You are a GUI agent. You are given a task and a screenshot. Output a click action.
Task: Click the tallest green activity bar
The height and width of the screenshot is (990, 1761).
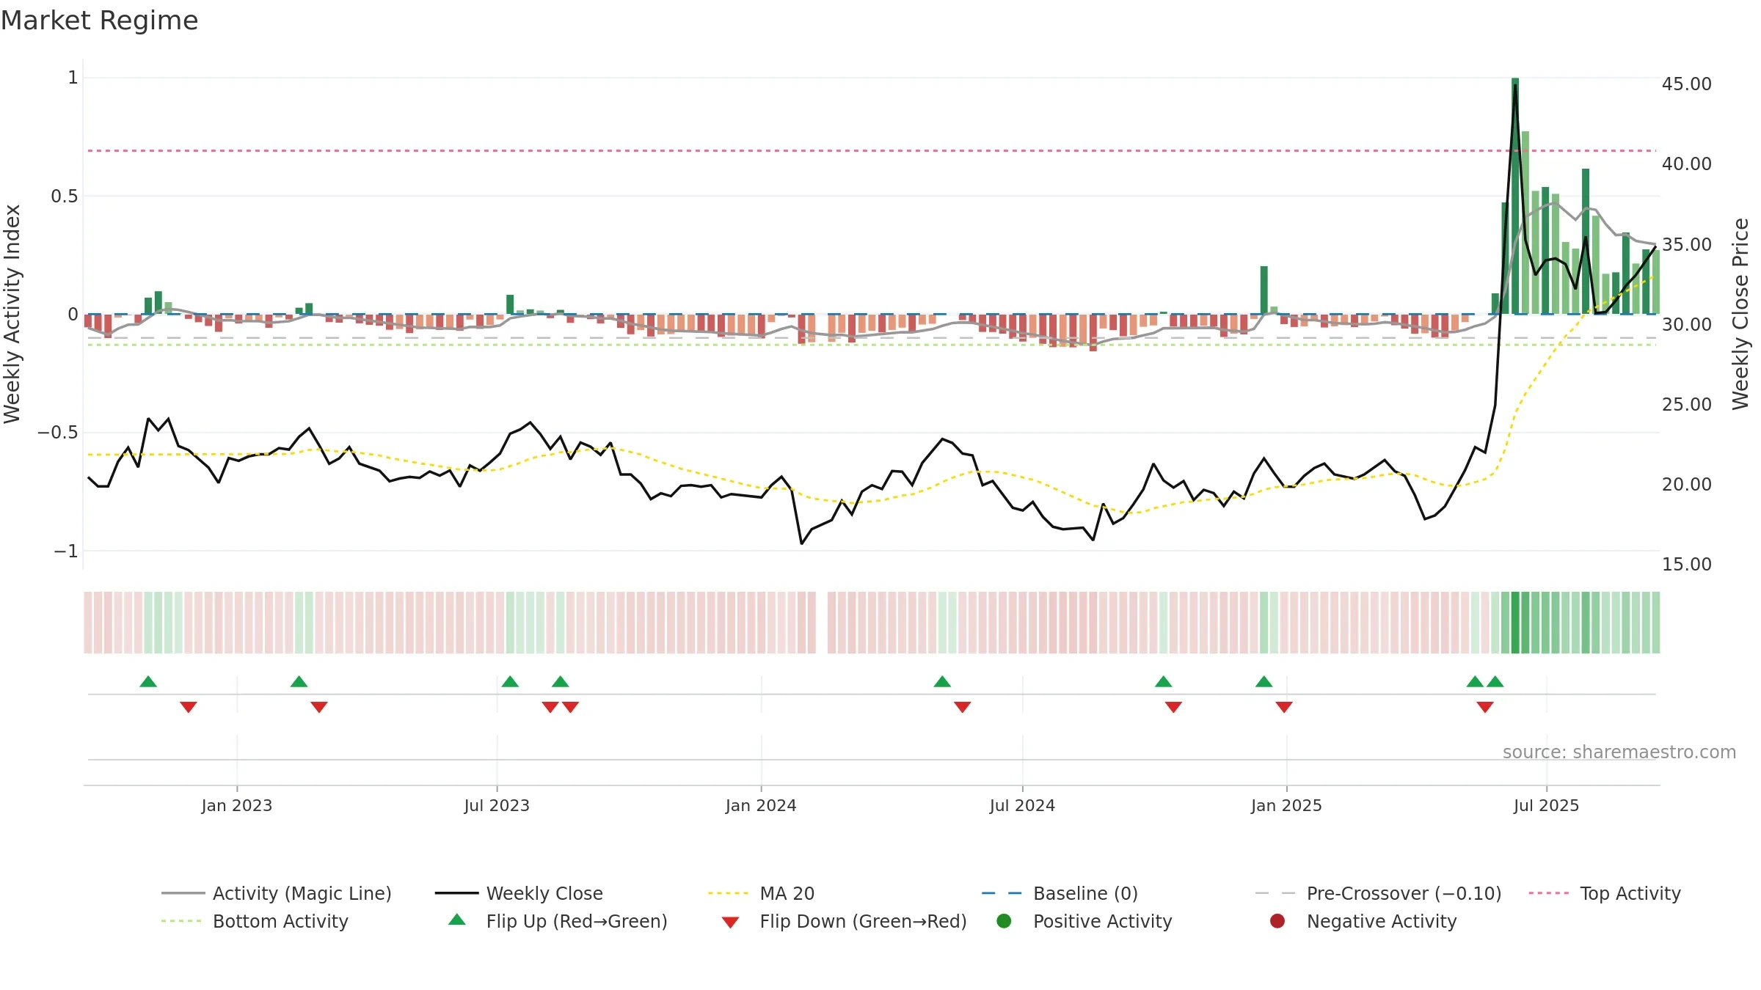click(1515, 196)
